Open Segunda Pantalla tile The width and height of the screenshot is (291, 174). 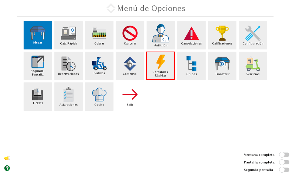click(x=38, y=66)
